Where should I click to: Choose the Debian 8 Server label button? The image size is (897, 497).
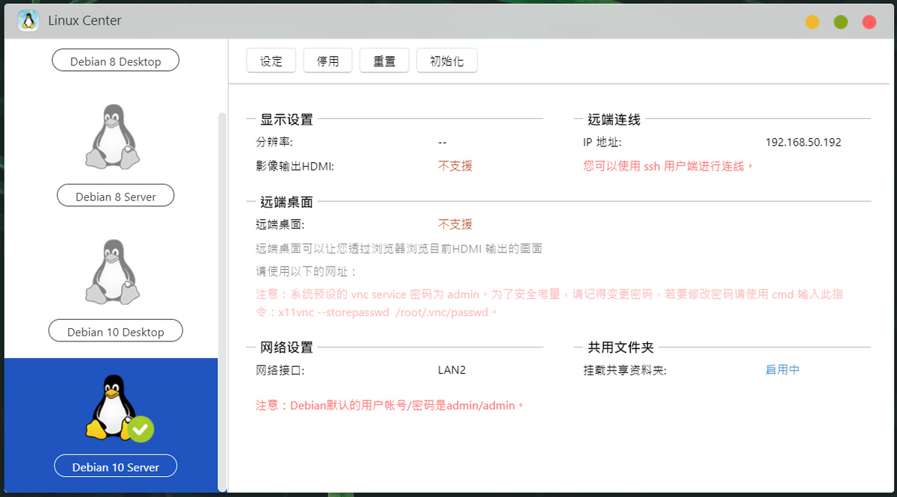point(116,197)
